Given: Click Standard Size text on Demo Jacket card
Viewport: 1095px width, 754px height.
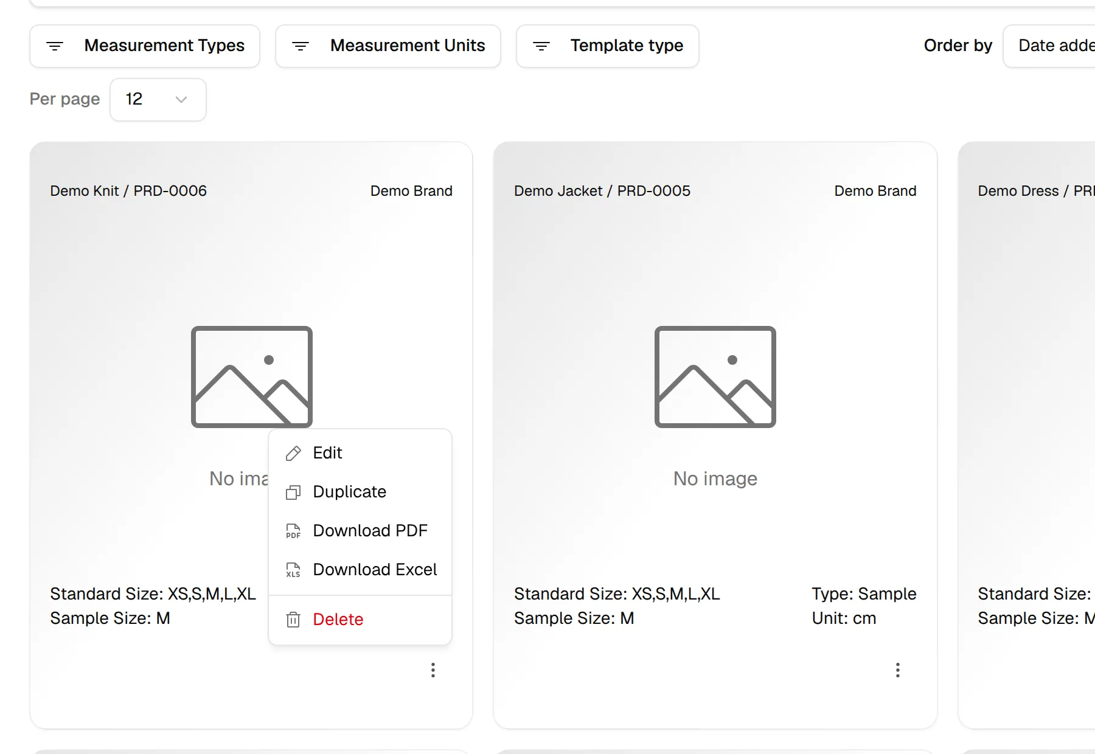Looking at the screenshot, I should 617,594.
